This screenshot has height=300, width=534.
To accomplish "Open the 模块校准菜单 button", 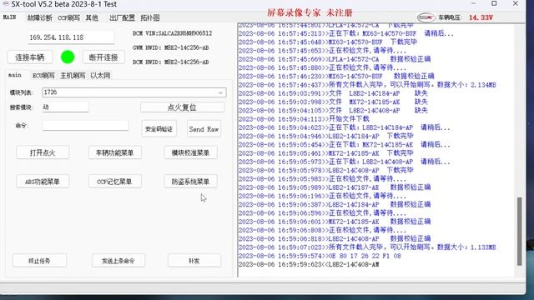I will 190,152.
